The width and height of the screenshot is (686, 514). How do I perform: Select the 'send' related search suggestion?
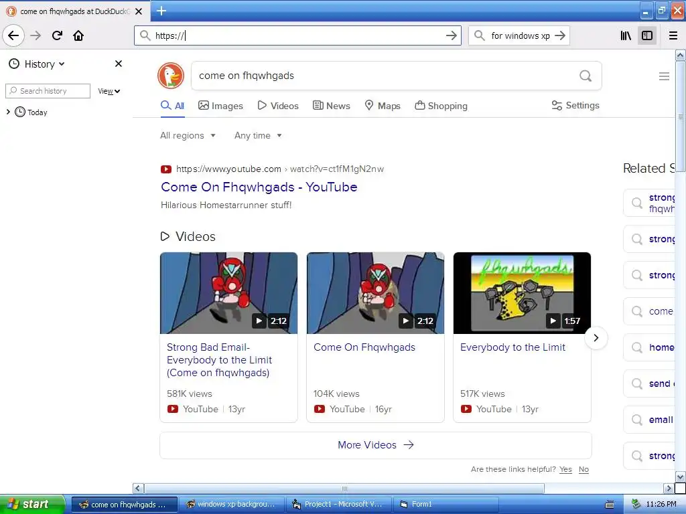tap(649, 383)
